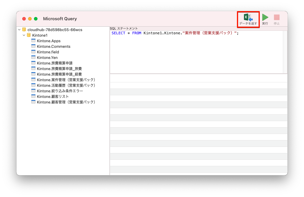This screenshot has width=304, height=197.
Task: Collapse the Kintone1 database node
Action: pos(24,35)
